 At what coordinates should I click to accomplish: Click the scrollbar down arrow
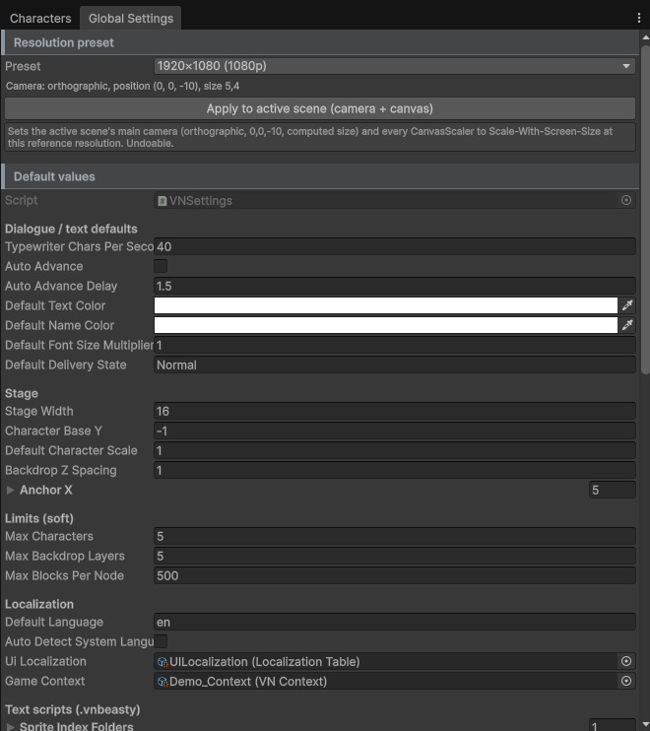click(x=645, y=726)
